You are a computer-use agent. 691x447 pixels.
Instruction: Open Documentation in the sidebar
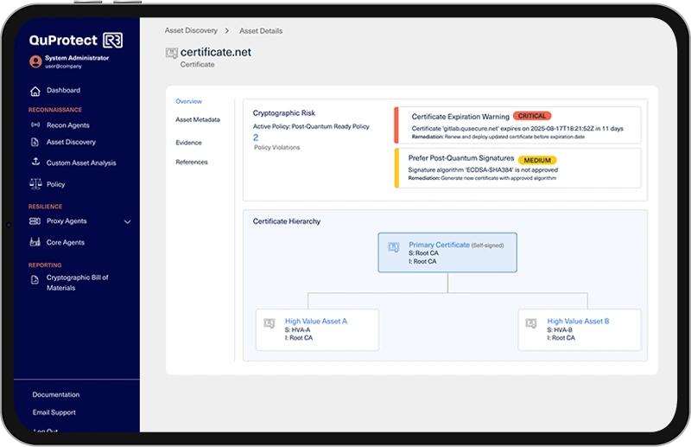[x=56, y=395]
